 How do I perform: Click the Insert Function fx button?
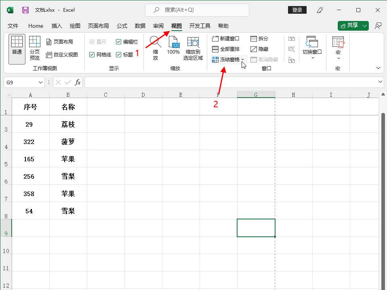click(78, 82)
